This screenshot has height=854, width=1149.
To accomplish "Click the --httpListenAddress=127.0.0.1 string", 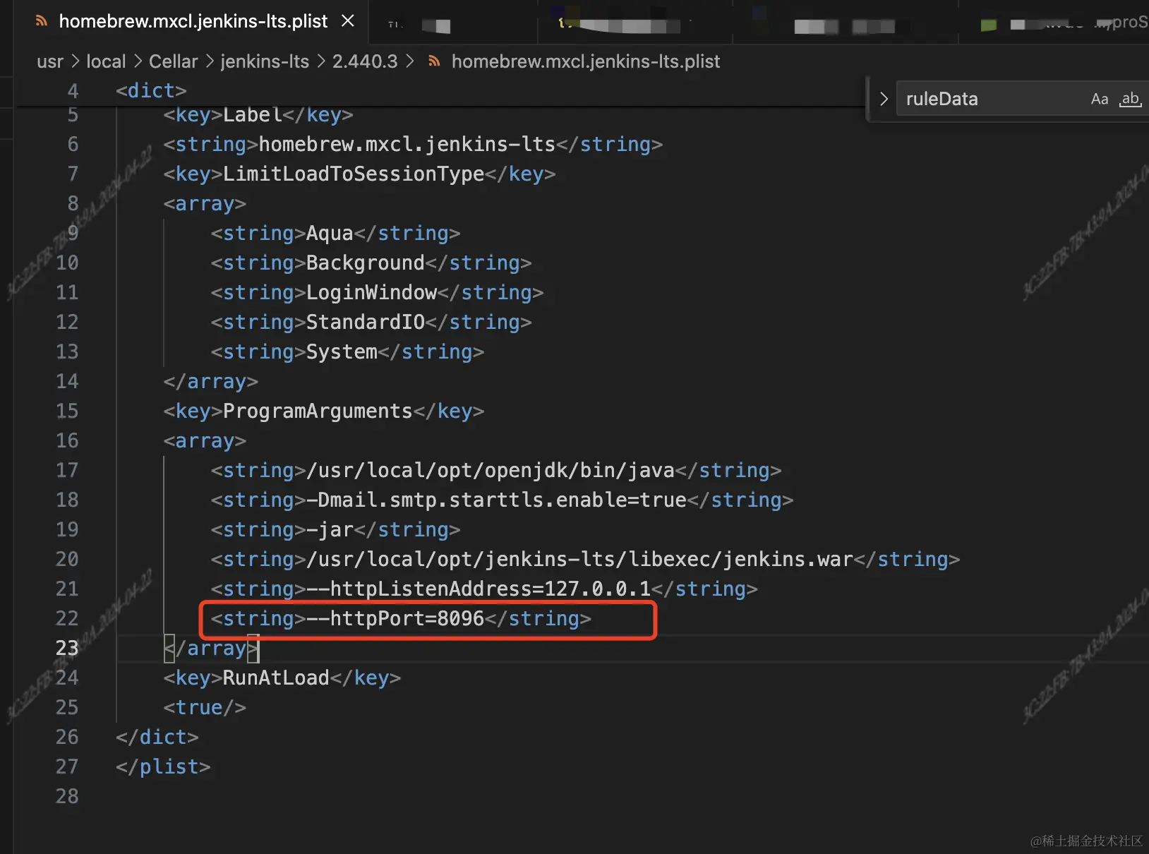I will coord(484,589).
